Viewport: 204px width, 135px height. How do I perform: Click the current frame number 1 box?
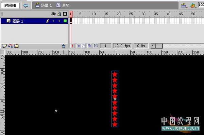105,46
